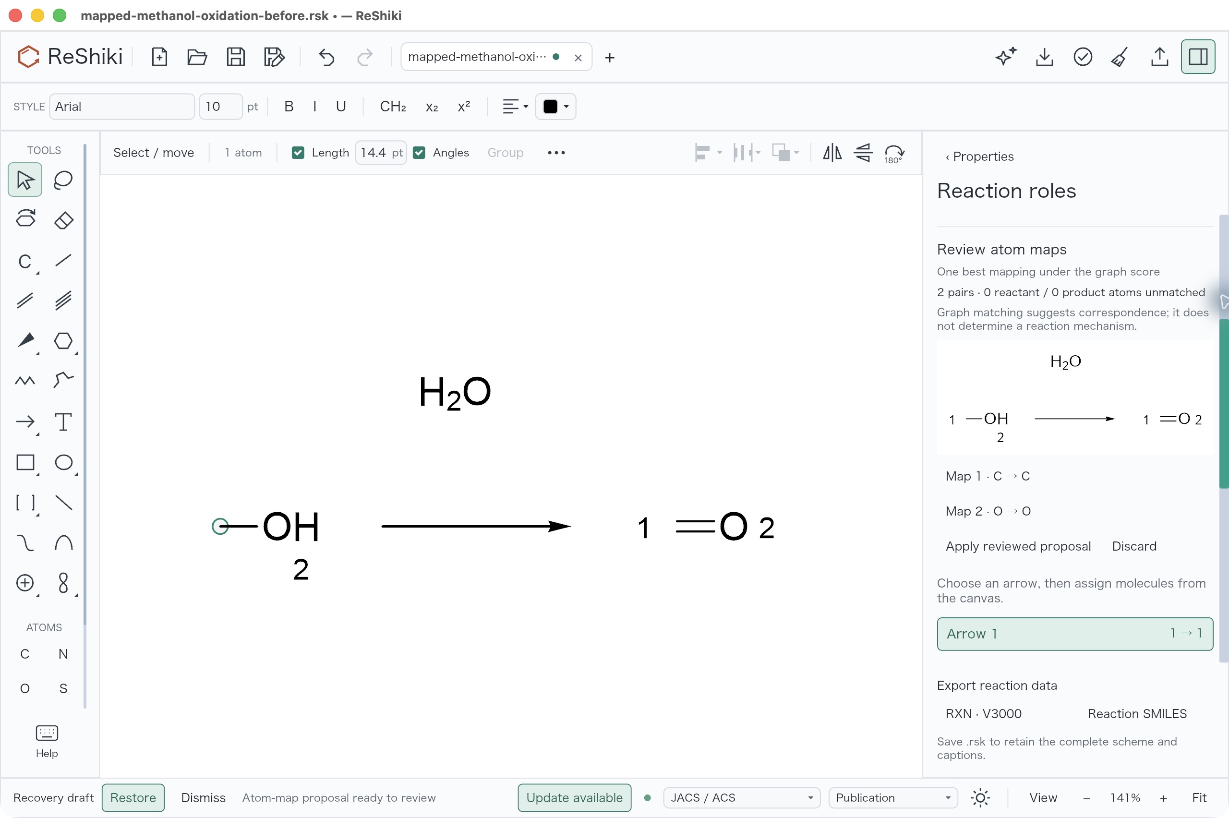The width and height of the screenshot is (1229, 818).
Task: Open the JACS / ACS style dropdown
Action: pos(741,798)
